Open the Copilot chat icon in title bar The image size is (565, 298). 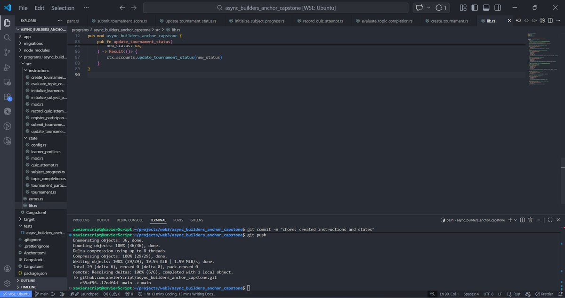pyautogui.click(x=419, y=8)
